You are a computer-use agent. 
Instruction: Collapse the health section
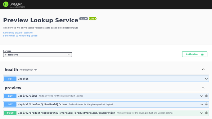tap(203, 69)
